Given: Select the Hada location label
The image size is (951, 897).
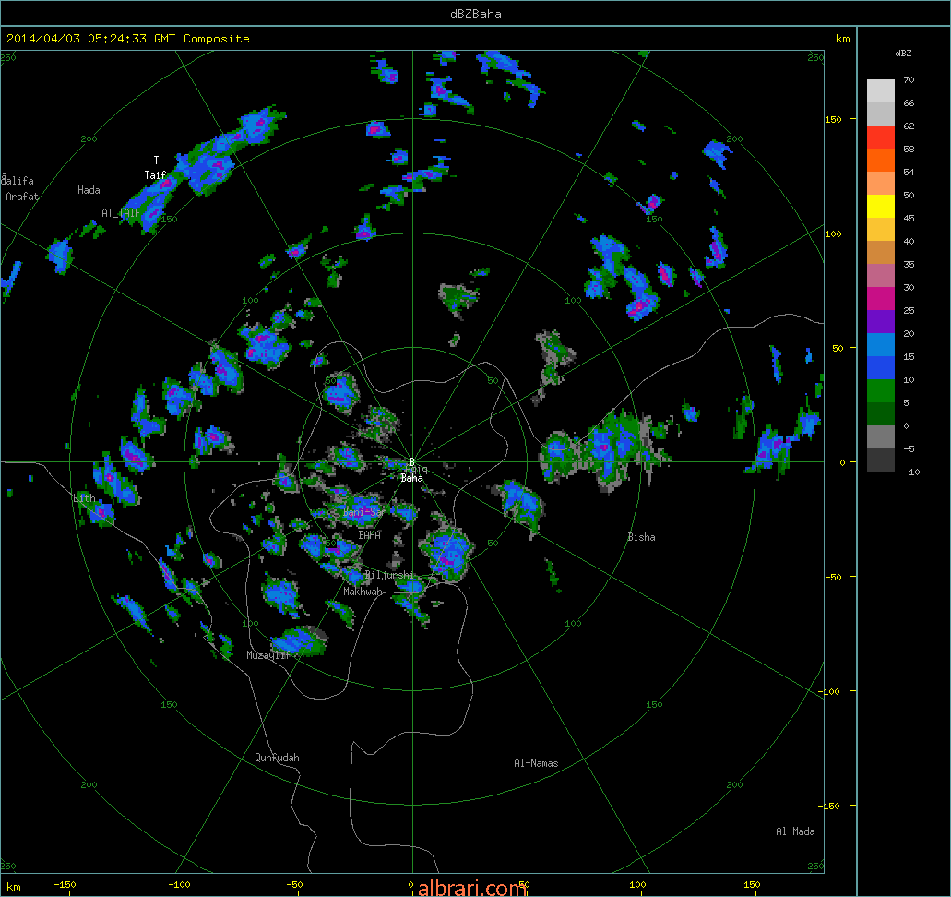Looking at the screenshot, I should pos(89,190).
